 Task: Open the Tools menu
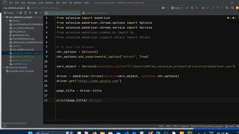click(65, 3)
